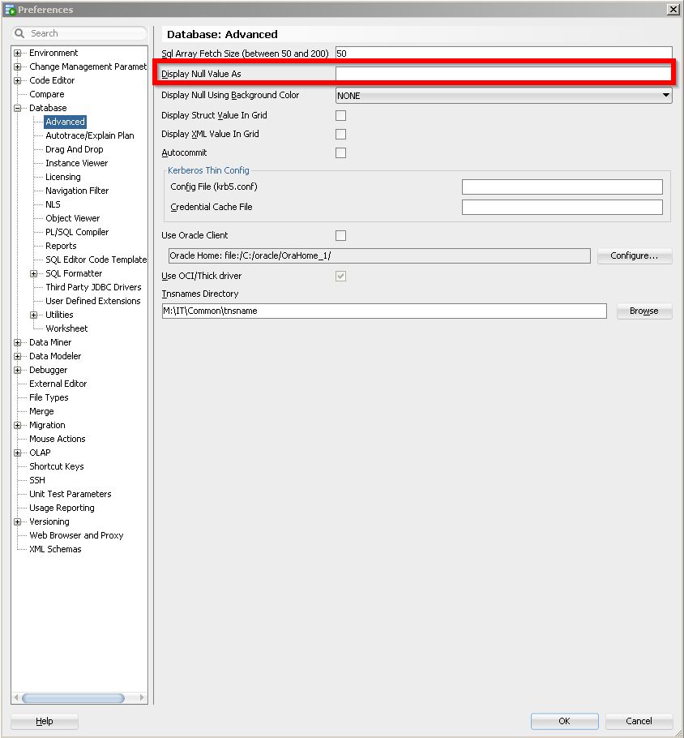Toggle Display Struct Value In Grid checkbox
The image size is (684, 738).
[x=340, y=115]
